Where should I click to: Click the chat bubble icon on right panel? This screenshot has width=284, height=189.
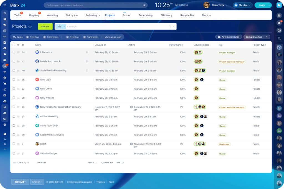280,30
